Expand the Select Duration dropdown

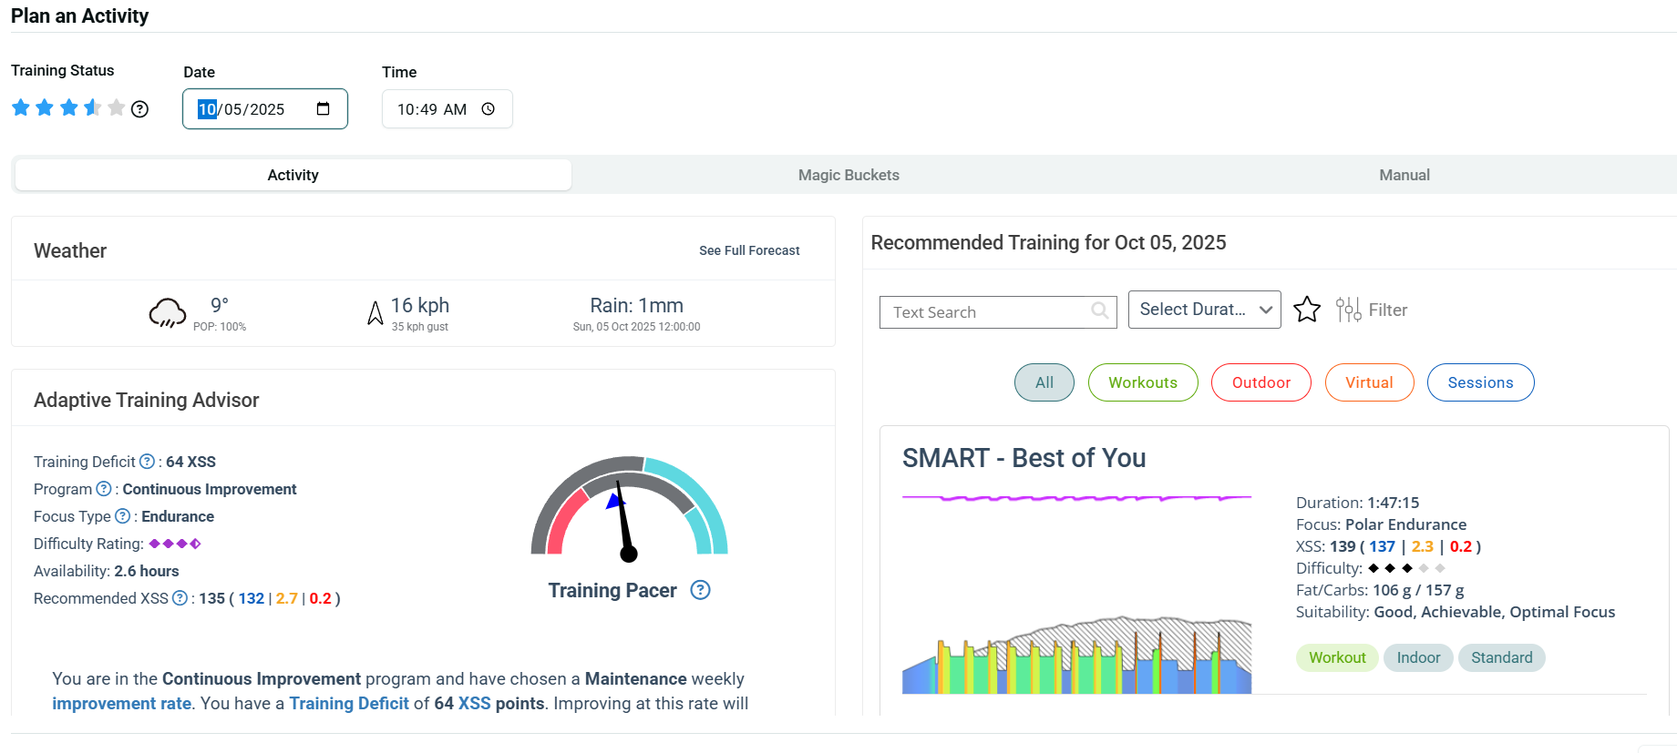(x=1204, y=310)
